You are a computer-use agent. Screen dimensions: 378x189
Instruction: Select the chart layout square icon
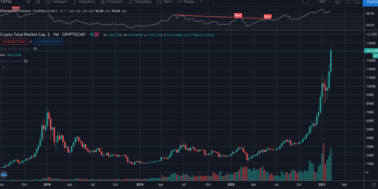[x=305, y=2]
